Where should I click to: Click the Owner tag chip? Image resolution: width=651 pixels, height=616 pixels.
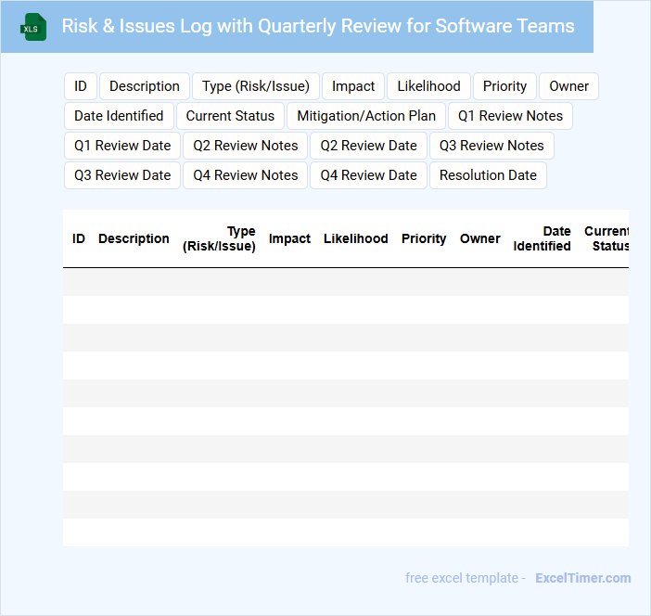[x=568, y=86]
